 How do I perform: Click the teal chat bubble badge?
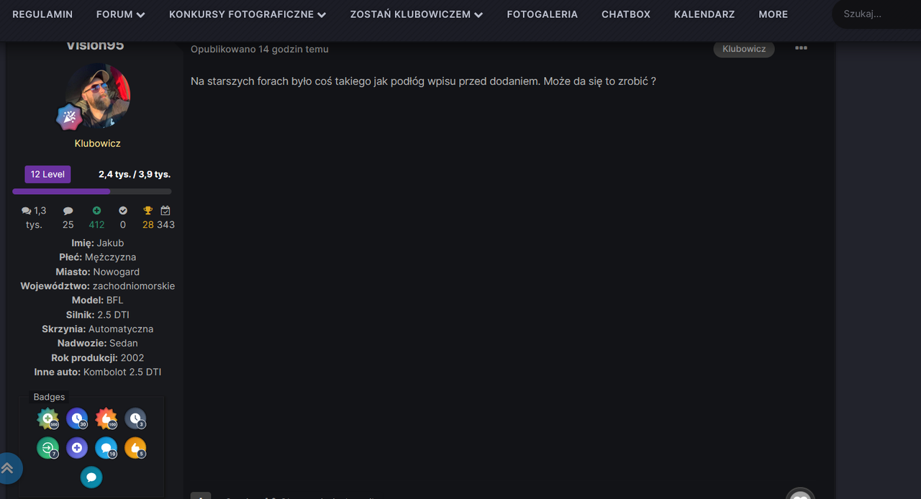(91, 477)
